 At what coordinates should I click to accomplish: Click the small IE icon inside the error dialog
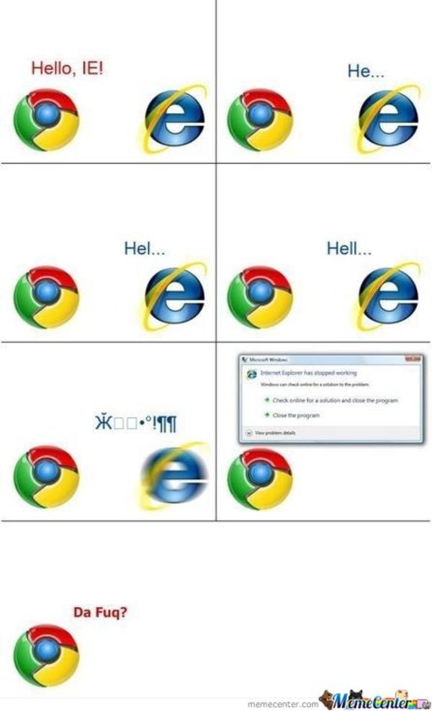[x=251, y=375]
